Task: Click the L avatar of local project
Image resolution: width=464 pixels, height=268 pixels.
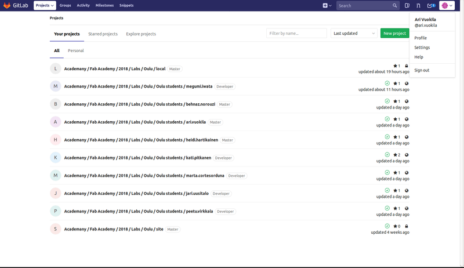Action: (x=55, y=68)
